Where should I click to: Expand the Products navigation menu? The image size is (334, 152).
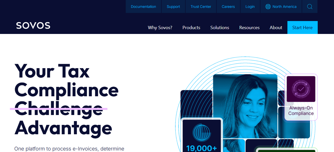191,27
